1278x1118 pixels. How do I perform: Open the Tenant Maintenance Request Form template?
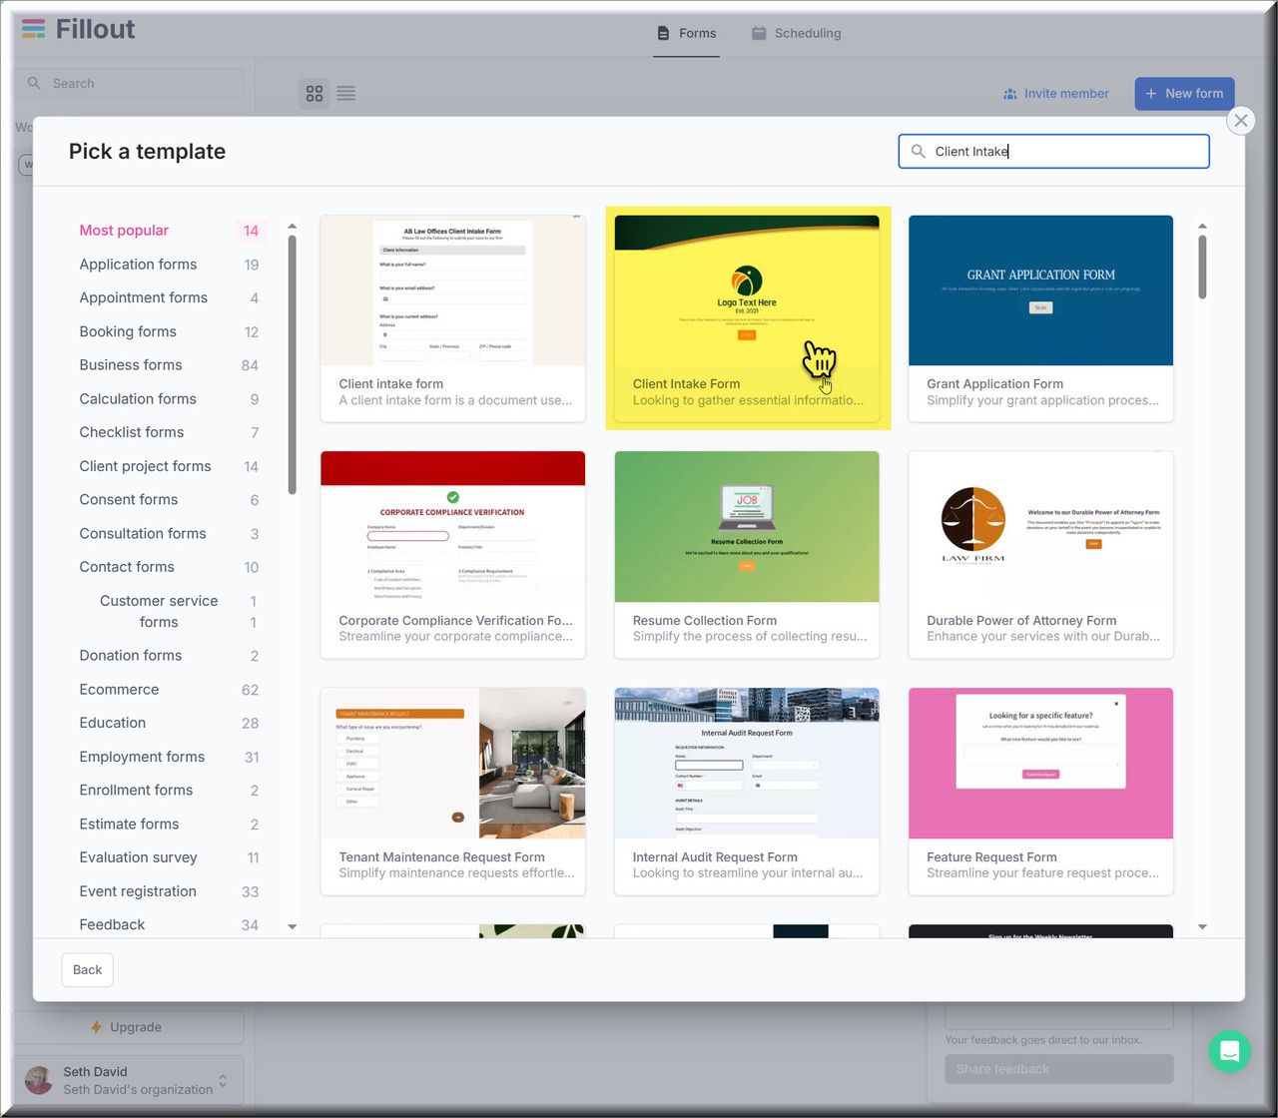pos(452,792)
